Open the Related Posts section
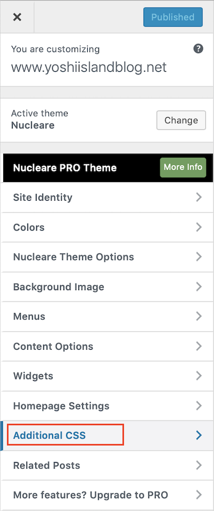The image size is (214, 511). (x=107, y=465)
